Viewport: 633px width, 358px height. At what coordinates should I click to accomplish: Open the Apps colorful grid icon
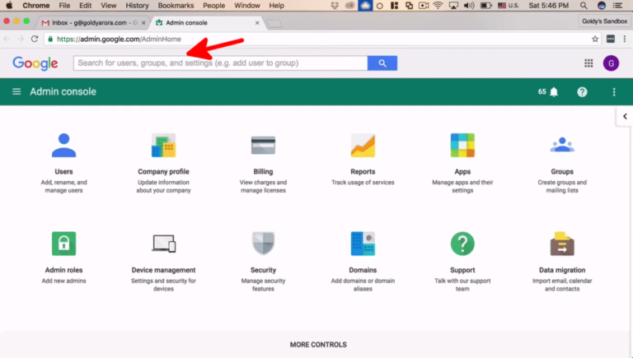click(x=462, y=145)
